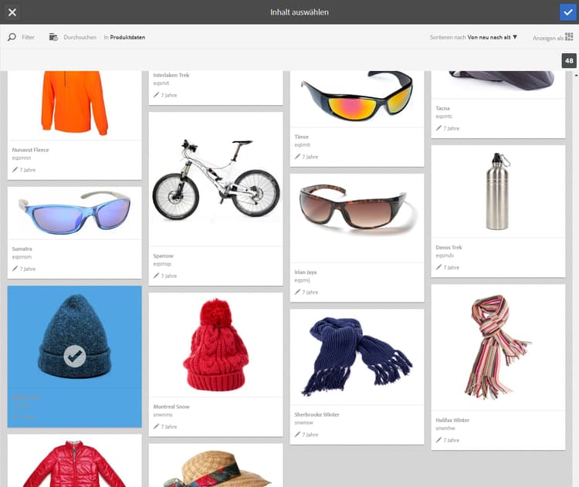
Task: Click the Sparrow title text
Action: [x=163, y=256]
